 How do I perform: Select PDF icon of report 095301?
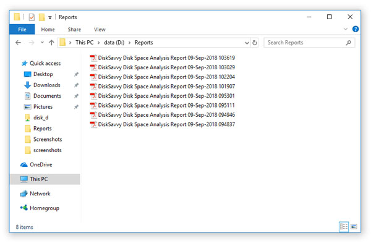(x=93, y=96)
